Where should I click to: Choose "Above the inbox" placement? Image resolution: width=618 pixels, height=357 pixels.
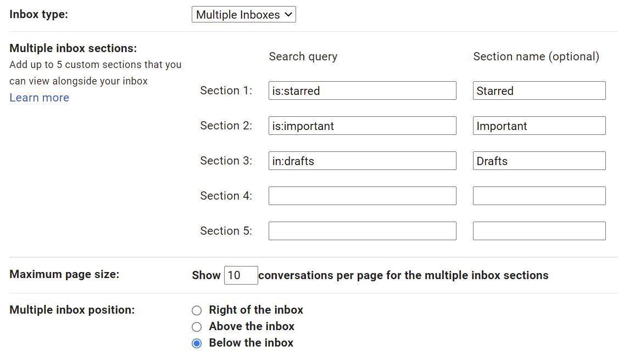tap(197, 327)
